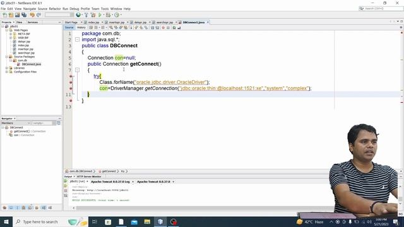Screen dimensions: 404x227
Task: Click the error marker beside the Class.forName line
Action: click(x=71, y=83)
